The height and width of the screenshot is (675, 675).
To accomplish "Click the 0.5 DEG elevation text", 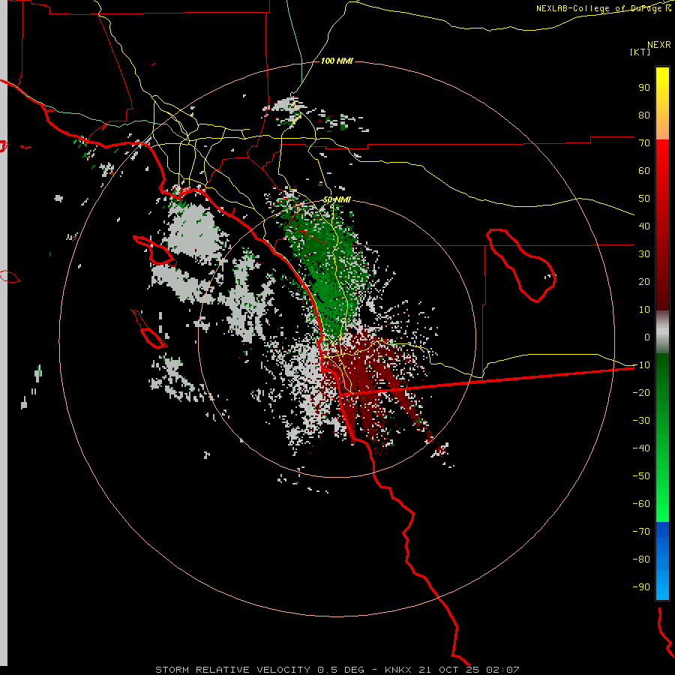I will point(341,670).
